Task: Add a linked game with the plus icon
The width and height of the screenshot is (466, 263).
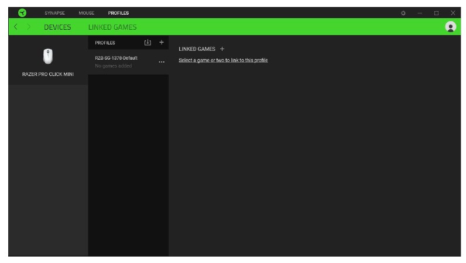Action: pos(222,49)
